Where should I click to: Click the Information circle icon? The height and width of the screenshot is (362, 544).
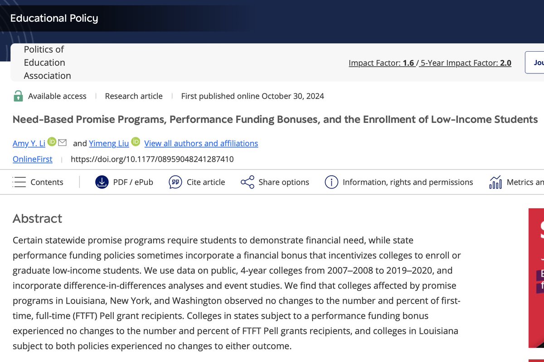pyautogui.click(x=331, y=182)
